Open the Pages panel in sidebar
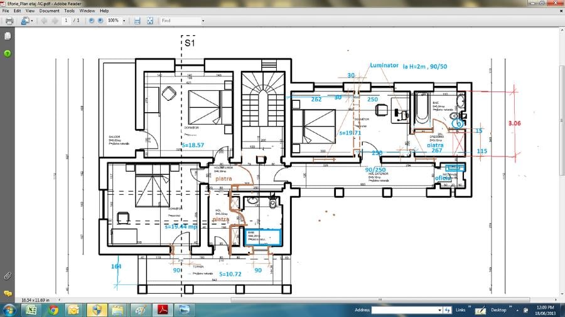Screen dimensions: 565x317 8,36
